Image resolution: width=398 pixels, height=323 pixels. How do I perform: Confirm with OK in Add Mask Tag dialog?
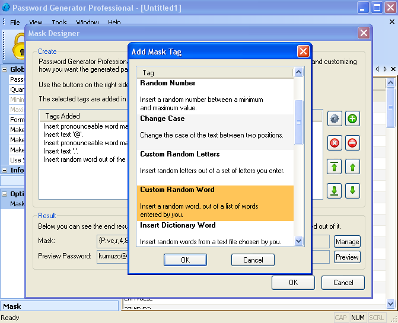coord(185,260)
